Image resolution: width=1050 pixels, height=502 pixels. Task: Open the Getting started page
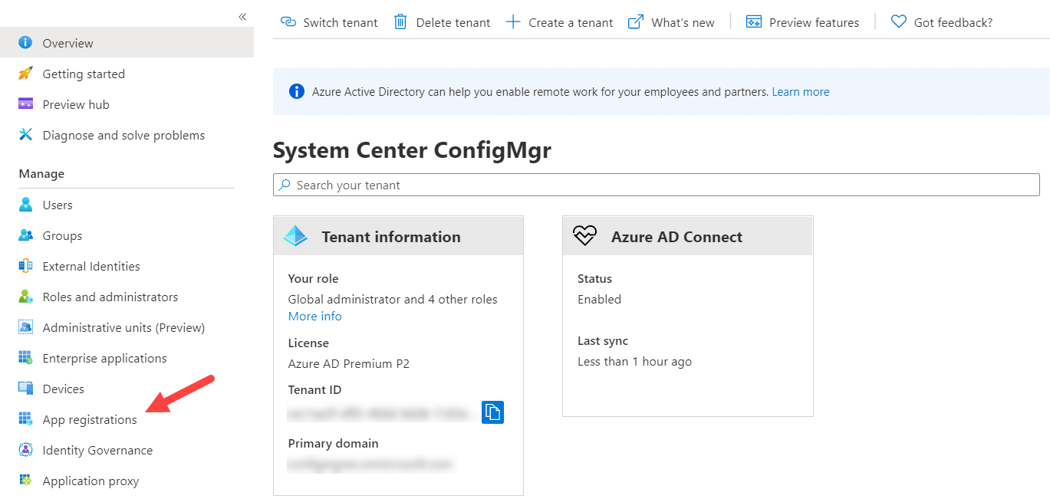82,74
